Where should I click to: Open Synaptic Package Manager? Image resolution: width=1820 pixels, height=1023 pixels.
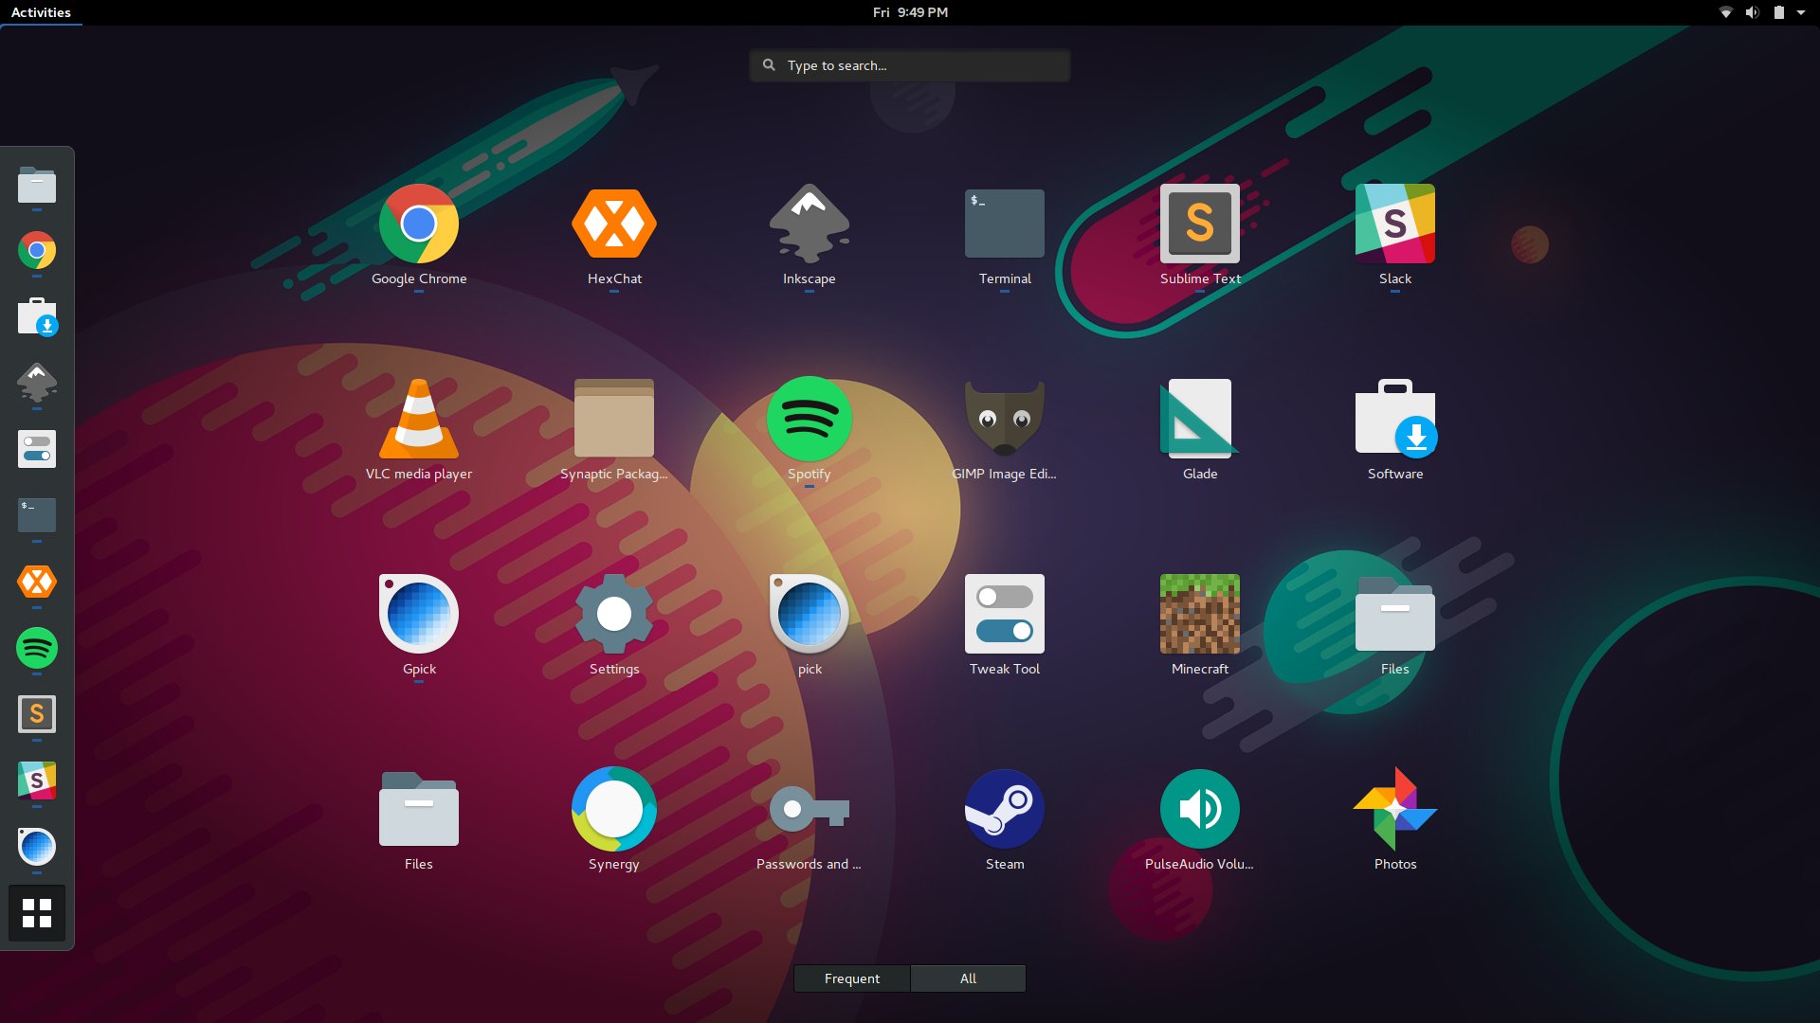click(x=614, y=419)
